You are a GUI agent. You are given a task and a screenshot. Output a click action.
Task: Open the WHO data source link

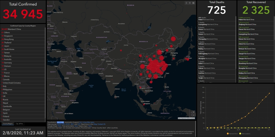click(59, 124)
